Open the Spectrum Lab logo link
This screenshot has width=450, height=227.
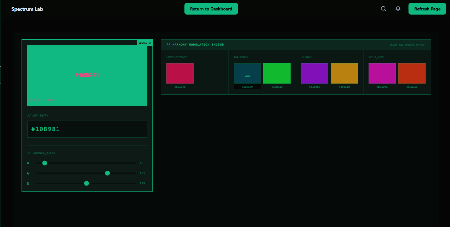tap(27, 9)
